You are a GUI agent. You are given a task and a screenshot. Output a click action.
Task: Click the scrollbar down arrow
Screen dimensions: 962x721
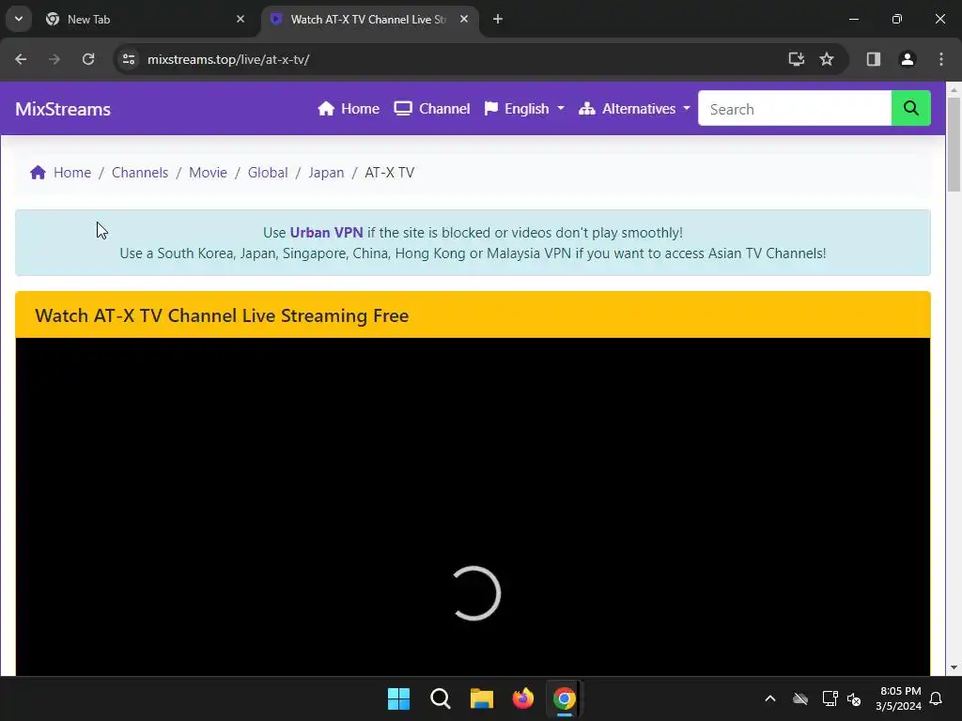tap(954, 667)
